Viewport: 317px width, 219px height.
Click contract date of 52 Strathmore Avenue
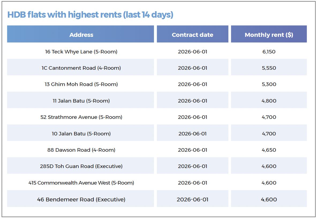click(x=193, y=117)
